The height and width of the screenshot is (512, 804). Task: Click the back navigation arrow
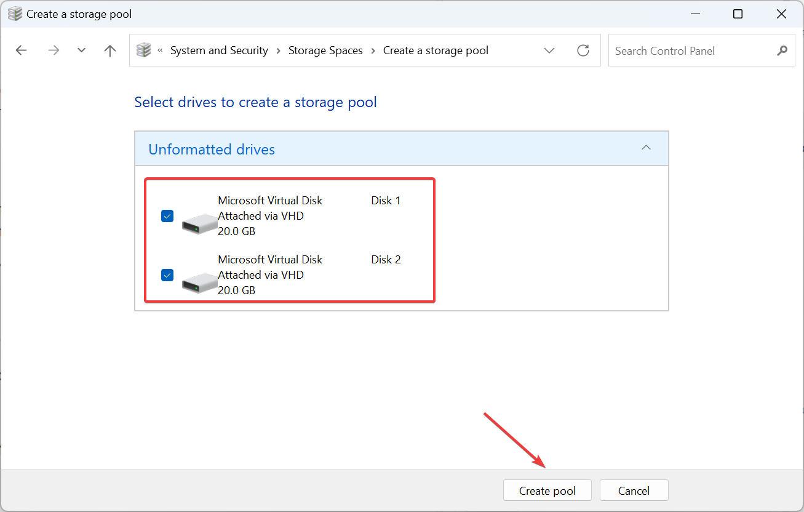[21, 50]
